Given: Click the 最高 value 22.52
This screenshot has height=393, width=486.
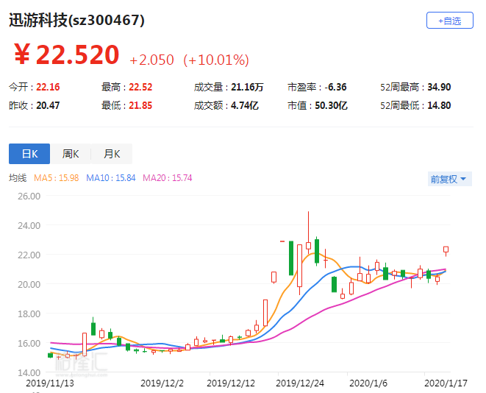Looking at the screenshot, I should click(x=140, y=87).
